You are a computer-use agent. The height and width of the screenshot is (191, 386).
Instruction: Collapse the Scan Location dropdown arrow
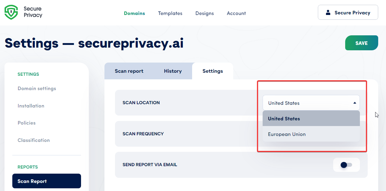(x=355, y=102)
